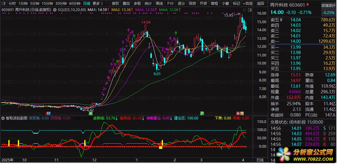This screenshot has height=164, width=338.
Task: Click the 涨榜 marker below the chart
Action: coord(240,113)
